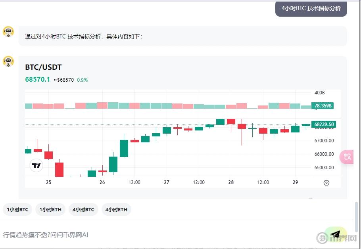Click the date 27 on time axis
361x249 pixels.
(x=167, y=182)
